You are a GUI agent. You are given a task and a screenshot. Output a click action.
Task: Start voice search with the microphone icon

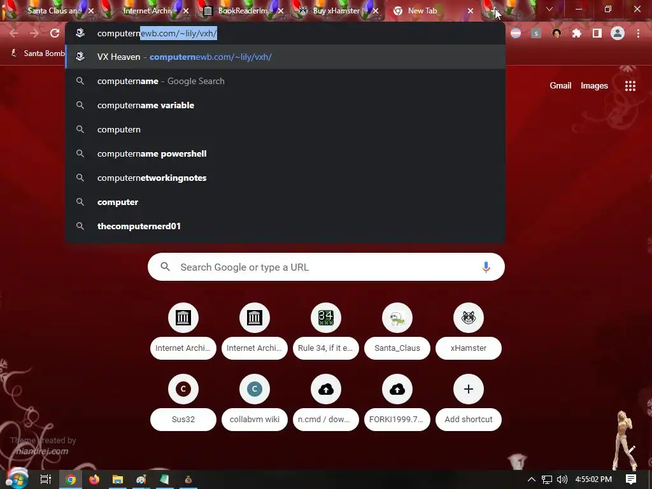click(x=486, y=267)
